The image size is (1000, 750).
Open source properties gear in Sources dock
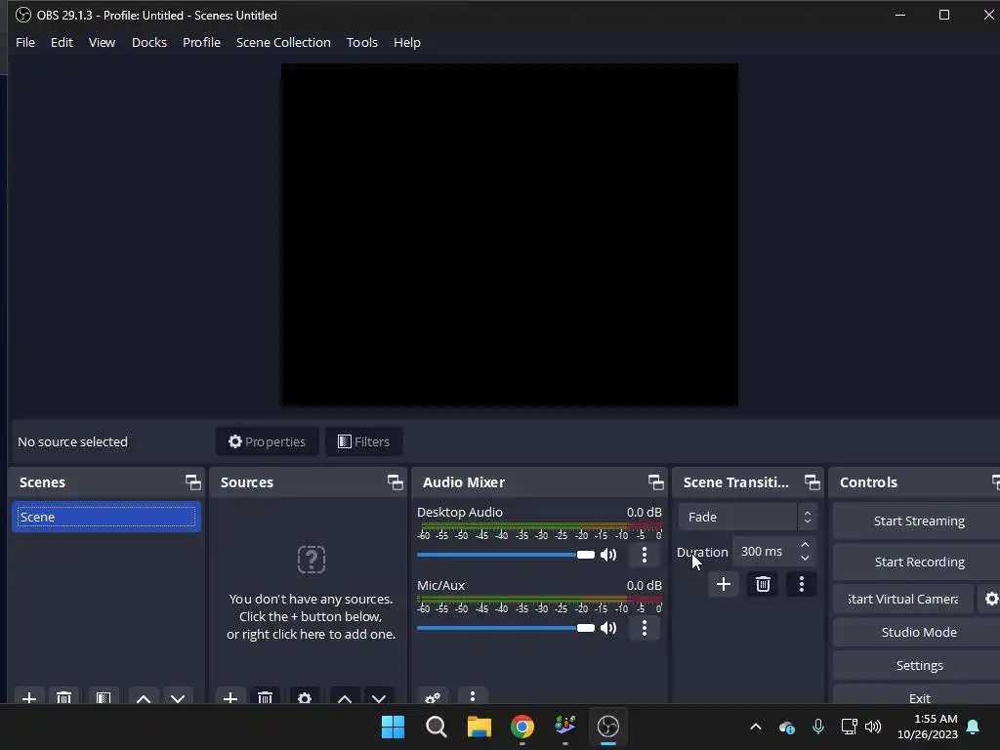[x=305, y=697]
